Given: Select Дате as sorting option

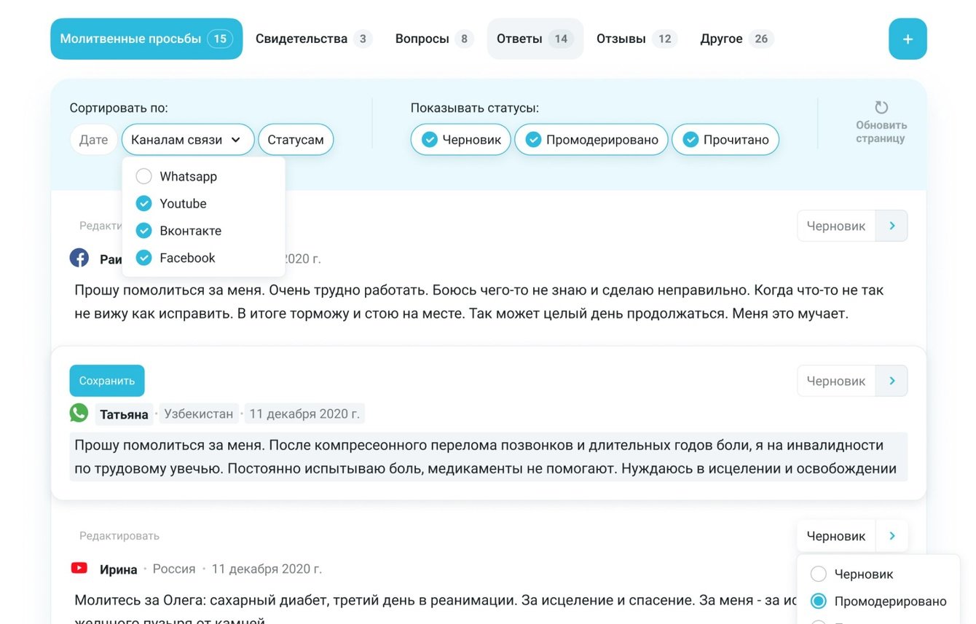Looking at the screenshot, I should (93, 138).
